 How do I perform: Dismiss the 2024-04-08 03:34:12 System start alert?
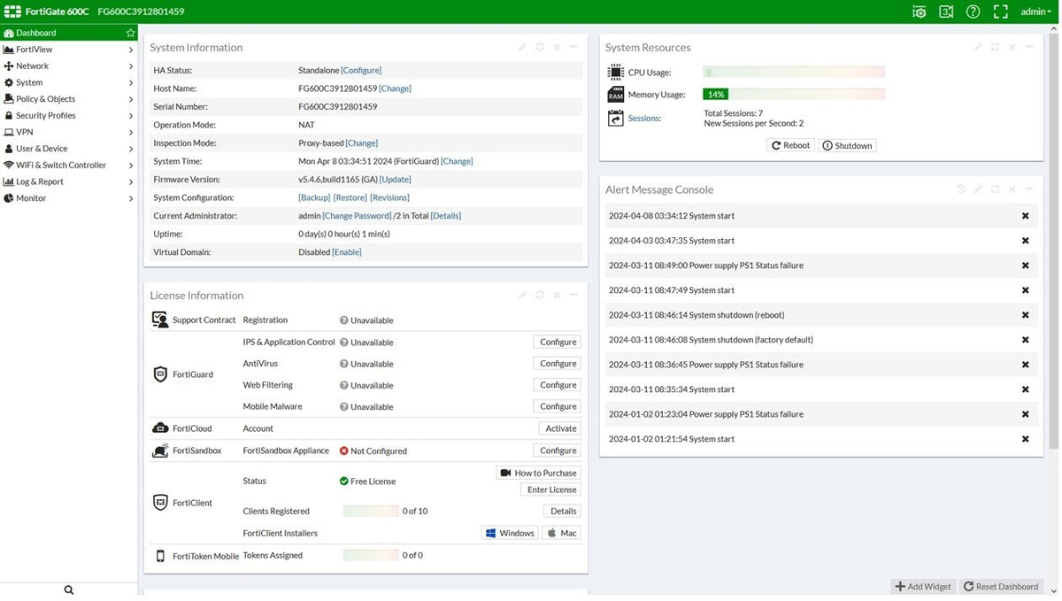(x=1026, y=216)
